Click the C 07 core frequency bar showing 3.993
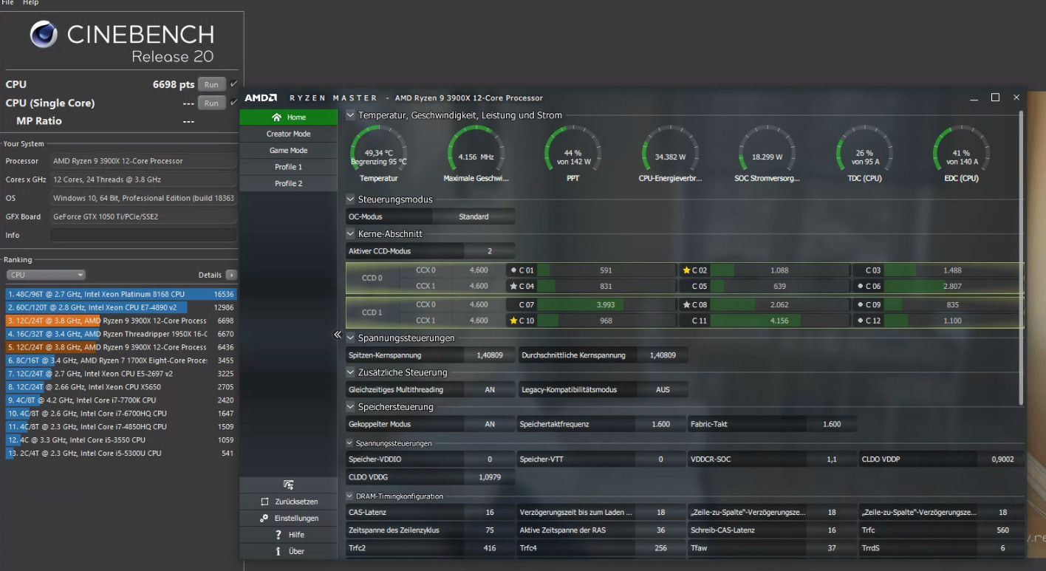 pos(606,304)
